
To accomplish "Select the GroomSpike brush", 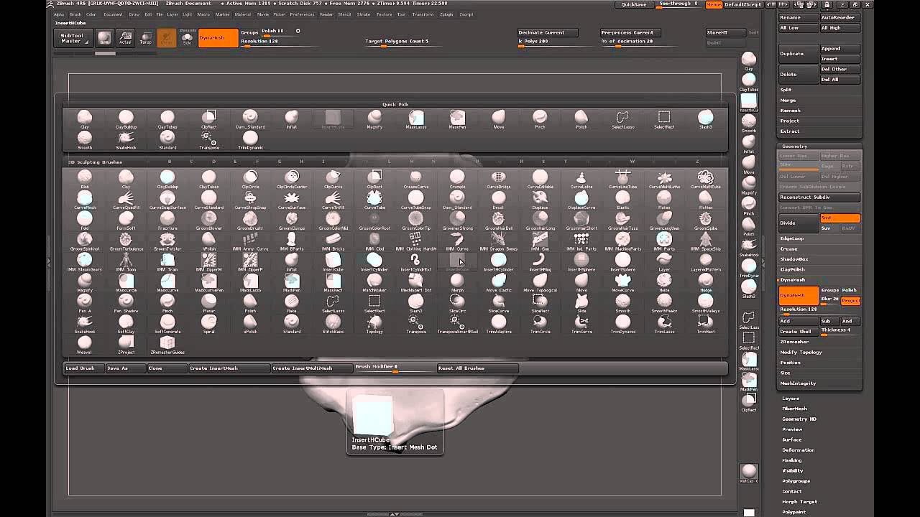I will pos(706,221).
